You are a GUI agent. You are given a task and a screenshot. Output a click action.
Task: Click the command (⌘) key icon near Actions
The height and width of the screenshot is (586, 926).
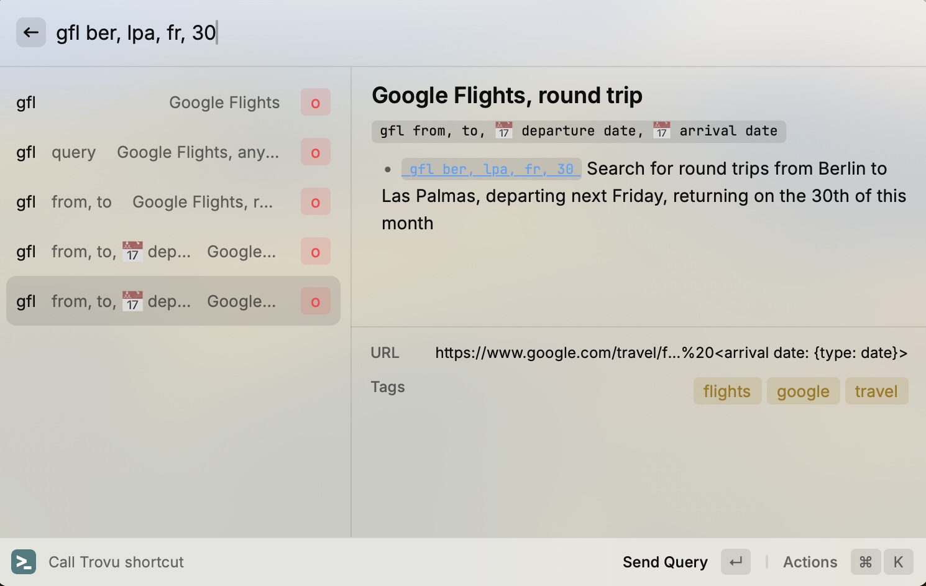pos(865,562)
